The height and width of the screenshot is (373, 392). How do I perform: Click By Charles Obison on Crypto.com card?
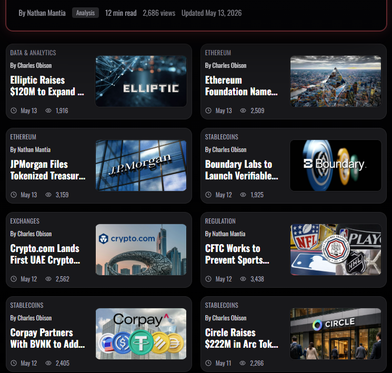pyautogui.click(x=31, y=234)
